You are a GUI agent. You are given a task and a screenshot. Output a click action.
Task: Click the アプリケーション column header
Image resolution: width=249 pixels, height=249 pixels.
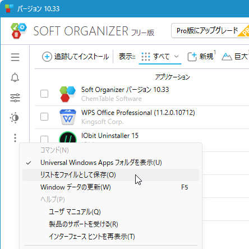(173, 77)
